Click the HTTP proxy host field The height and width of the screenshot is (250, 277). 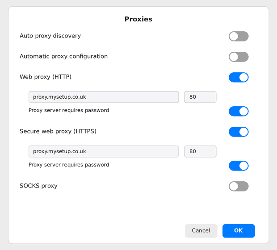tap(104, 97)
